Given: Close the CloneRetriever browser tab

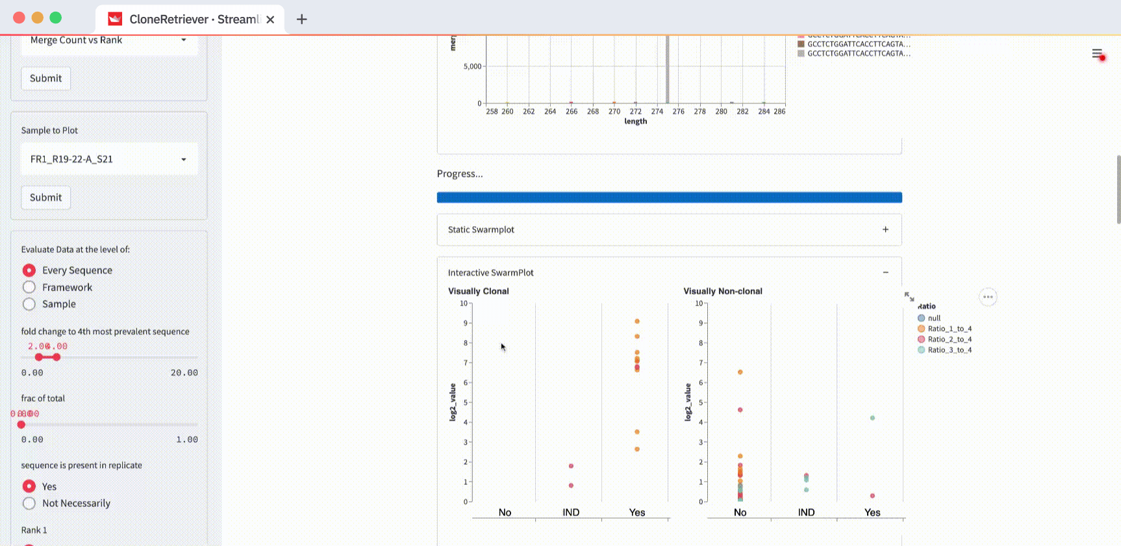Looking at the screenshot, I should [x=270, y=19].
